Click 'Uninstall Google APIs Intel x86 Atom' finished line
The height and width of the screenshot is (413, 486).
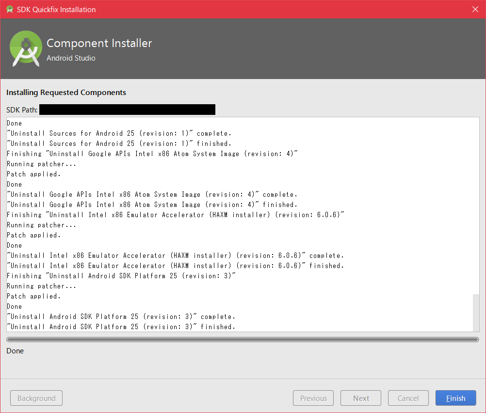(152, 205)
